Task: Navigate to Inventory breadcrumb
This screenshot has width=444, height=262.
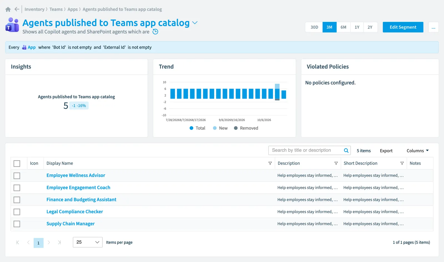Action: 34,9
